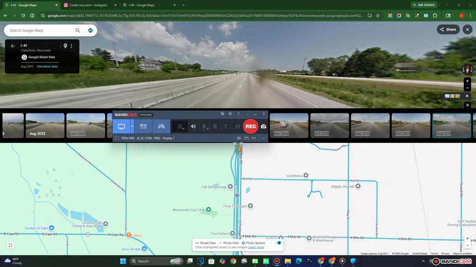Close the timeline thumbnails strip
This screenshot has width=476, height=267.
[x=468, y=105]
